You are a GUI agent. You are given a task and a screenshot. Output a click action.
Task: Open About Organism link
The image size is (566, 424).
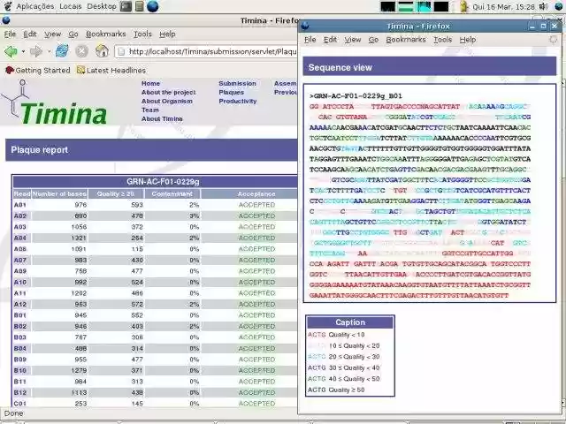167,101
